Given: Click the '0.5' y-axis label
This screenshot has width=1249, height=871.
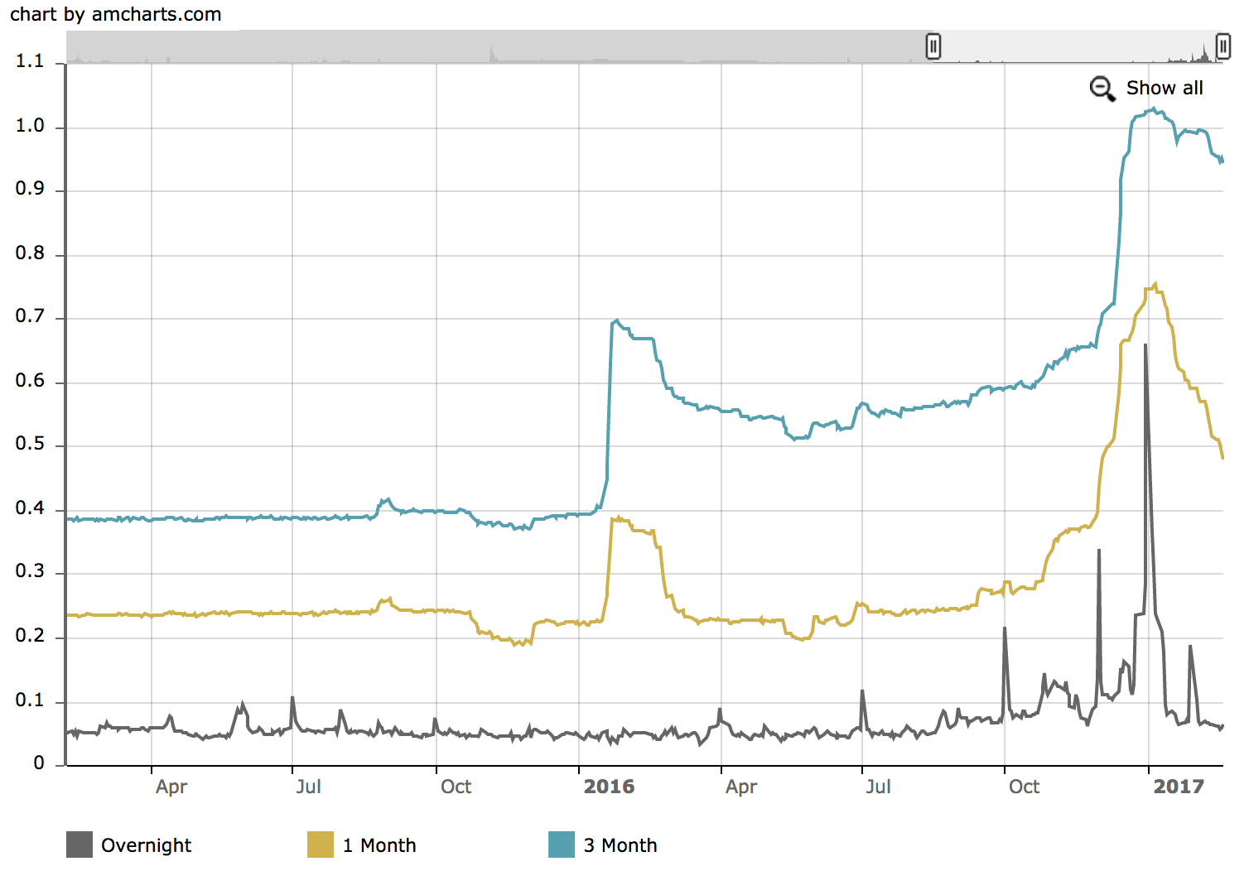Looking at the screenshot, I should 30,445.
